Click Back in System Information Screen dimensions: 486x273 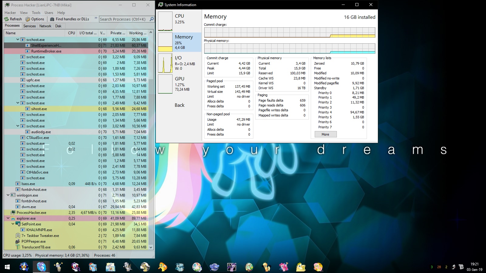tap(179, 105)
